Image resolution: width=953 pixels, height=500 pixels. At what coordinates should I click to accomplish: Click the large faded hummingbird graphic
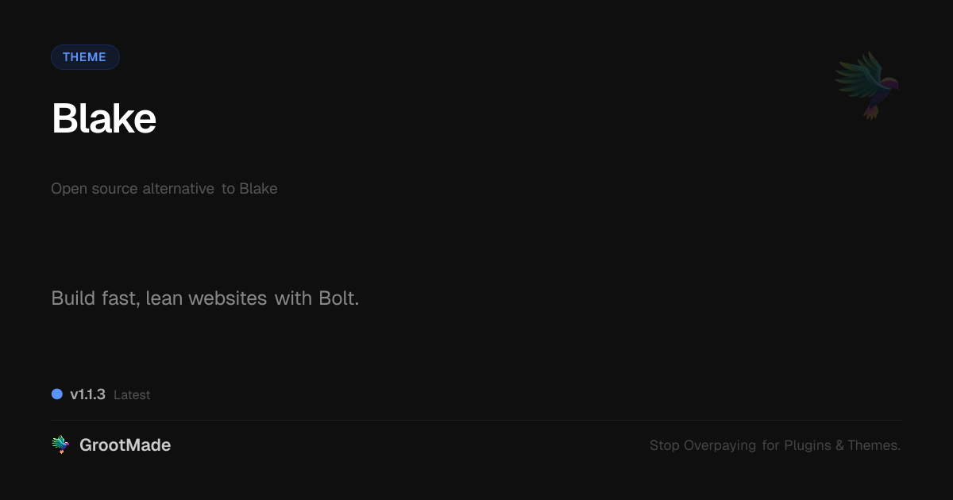click(867, 86)
